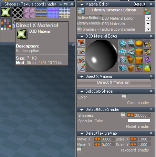Pick the checkered cube UV mapping icon

[x=123, y=68]
